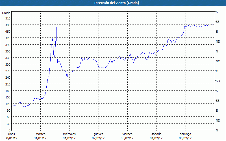The height and width of the screenshot is (141, 226).
Task: Select the 510 value on left axis
Action: click(6, 18)
